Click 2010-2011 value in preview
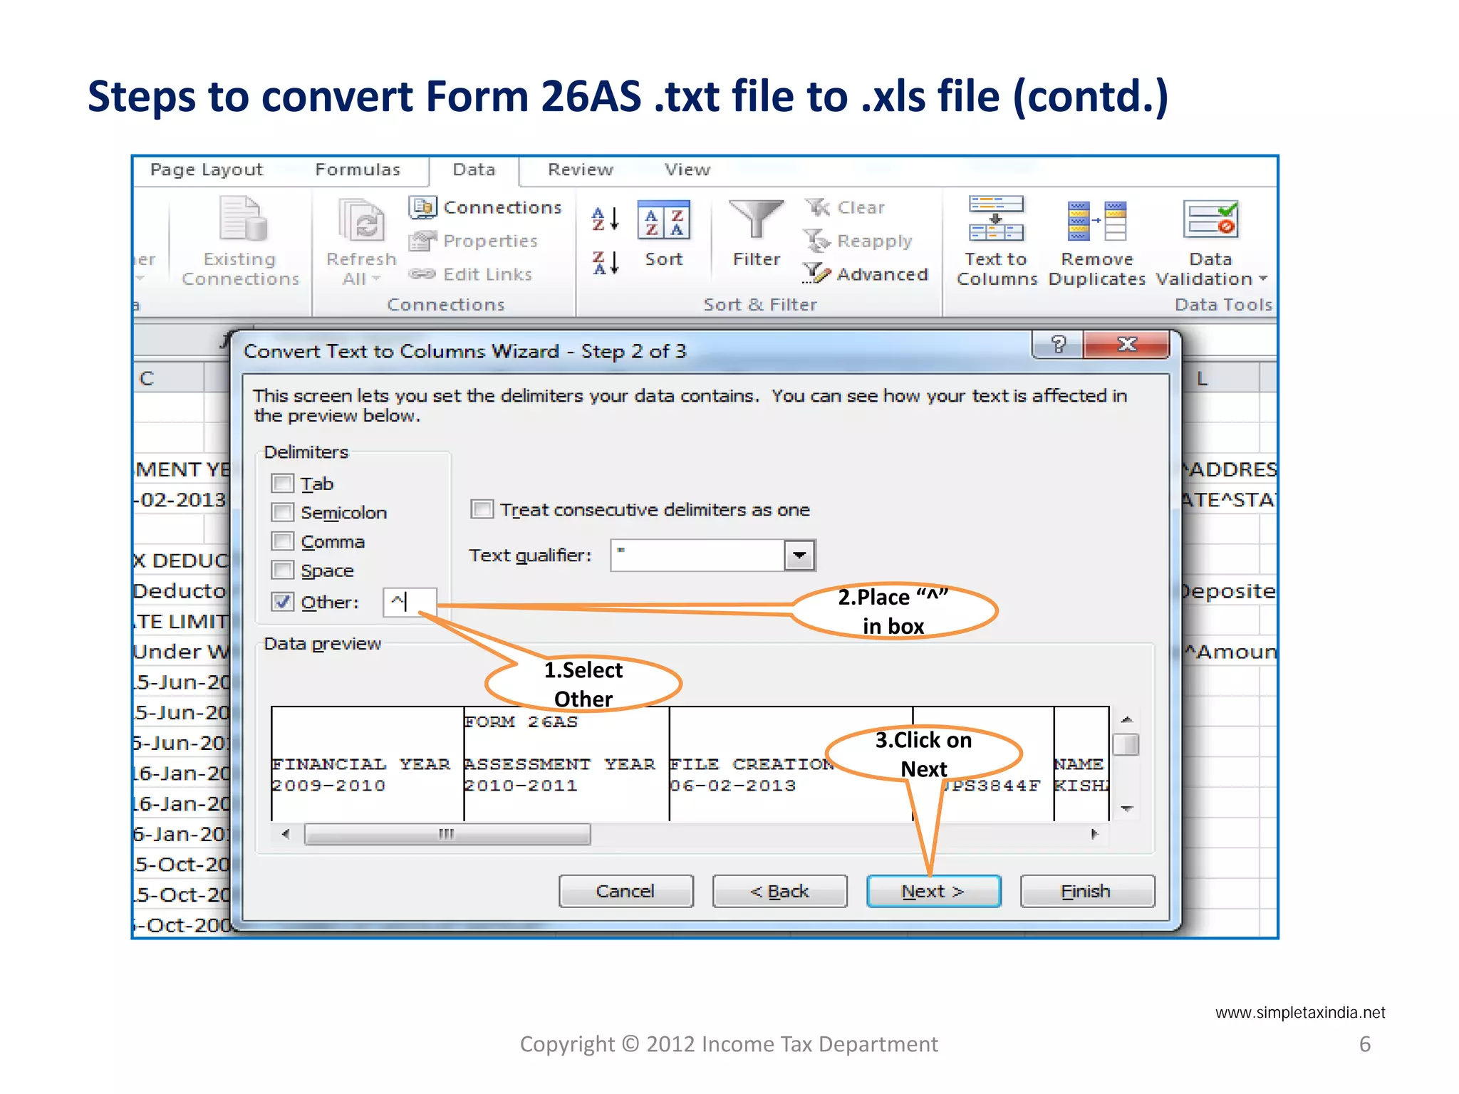 (x=521, y=786)
